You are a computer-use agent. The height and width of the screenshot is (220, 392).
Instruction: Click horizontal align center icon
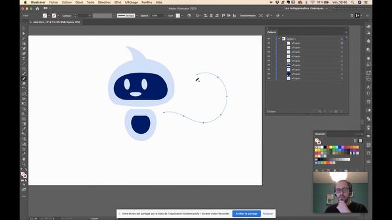coord(211,15)
